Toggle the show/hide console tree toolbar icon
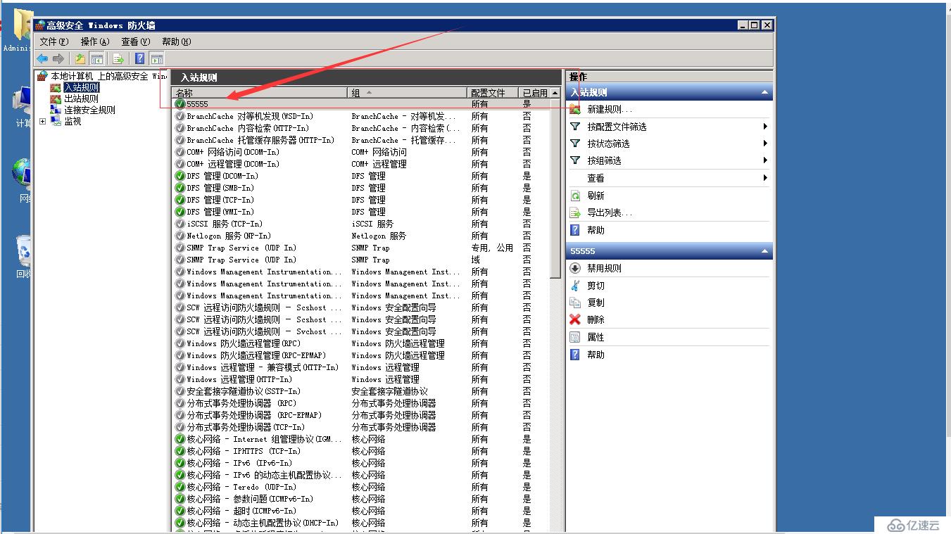This screenshot has width=951, height=534. click(97, 59)
